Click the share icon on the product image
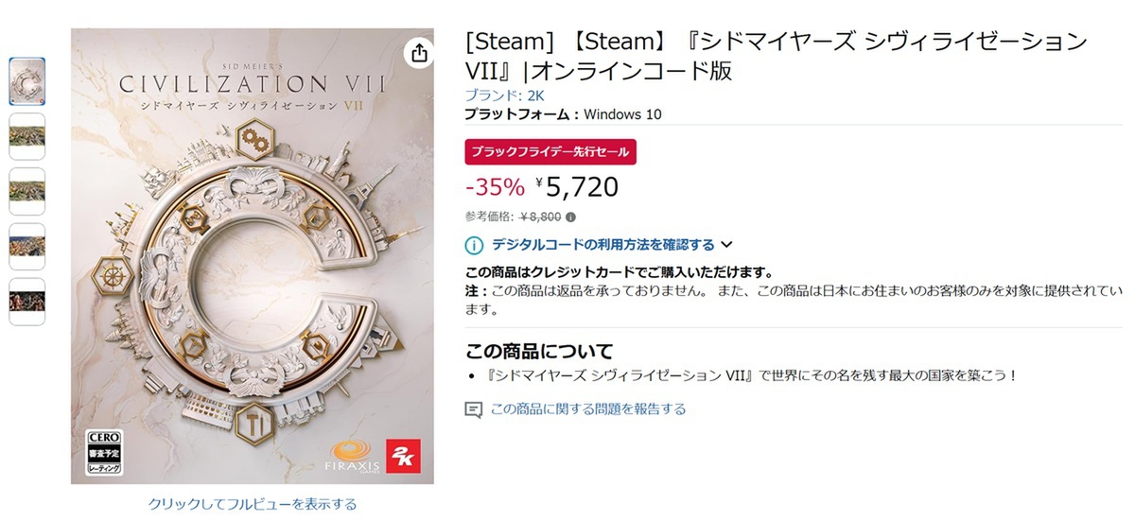This screenshot has height=521, width=1135. coord(417,53)
